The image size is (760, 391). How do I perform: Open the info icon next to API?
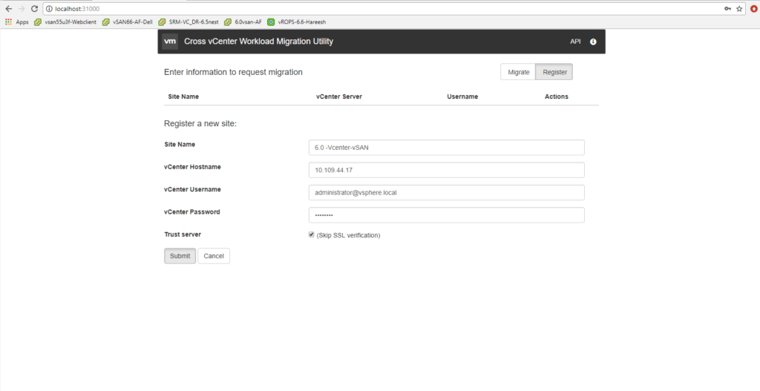pos(593,42)
